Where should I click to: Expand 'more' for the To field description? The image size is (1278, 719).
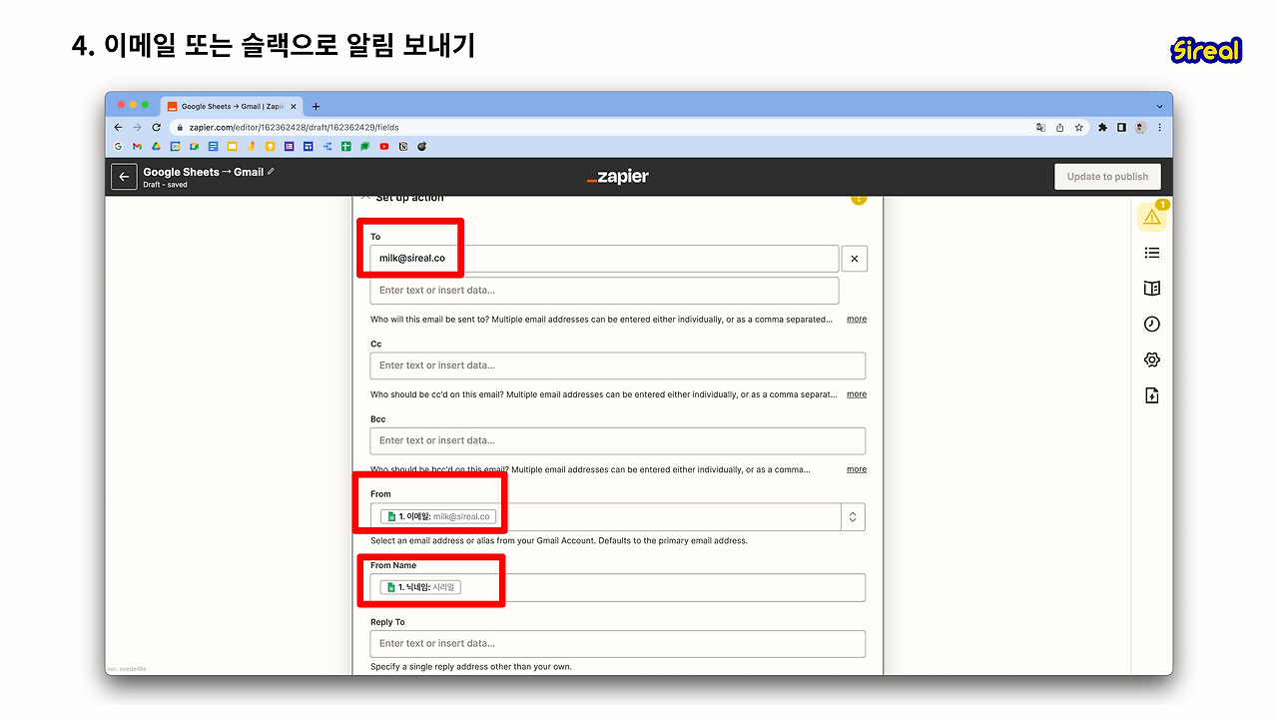(857, 320)
